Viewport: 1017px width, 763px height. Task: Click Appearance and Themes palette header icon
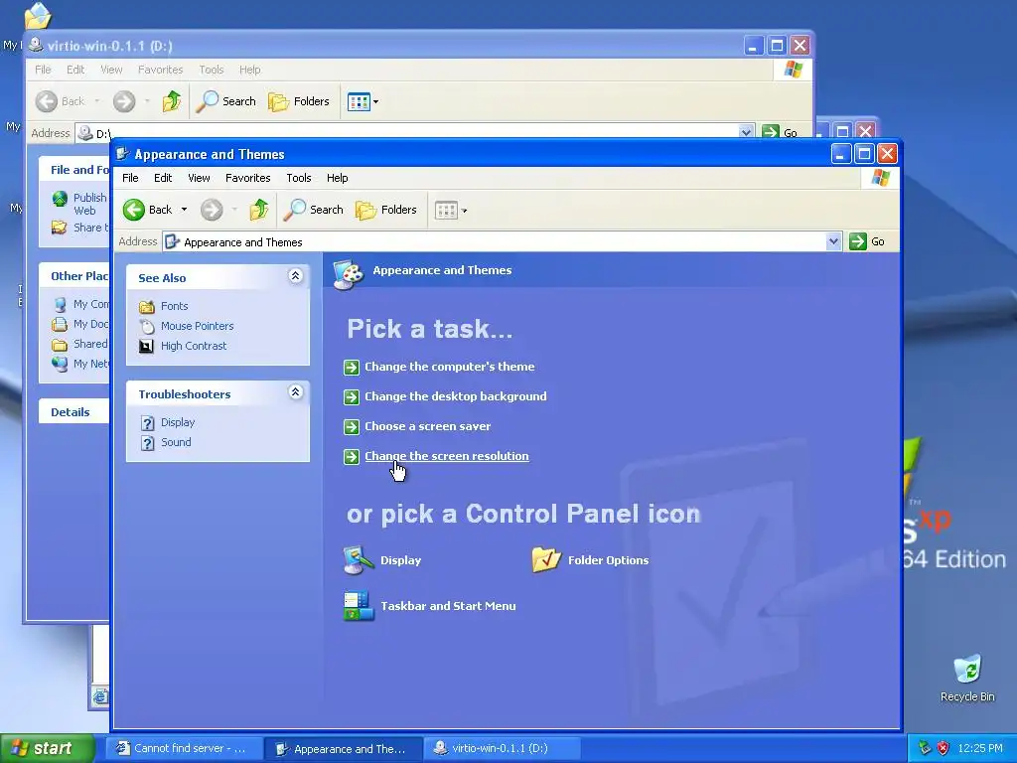(349, 274)
